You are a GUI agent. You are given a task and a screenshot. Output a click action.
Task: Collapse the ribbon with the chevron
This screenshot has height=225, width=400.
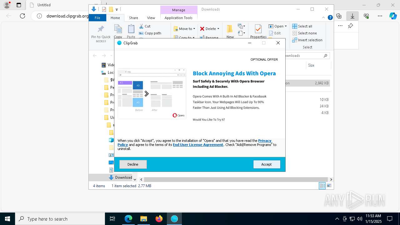pyautogui.click(x=323, y=18)
